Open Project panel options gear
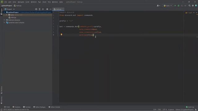 coord(47,9)
